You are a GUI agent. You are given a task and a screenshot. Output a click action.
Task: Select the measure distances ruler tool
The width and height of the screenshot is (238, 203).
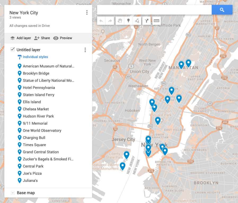(156, 21)
